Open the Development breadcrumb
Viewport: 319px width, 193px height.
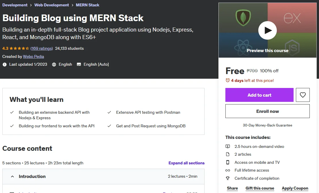(15, 5)
